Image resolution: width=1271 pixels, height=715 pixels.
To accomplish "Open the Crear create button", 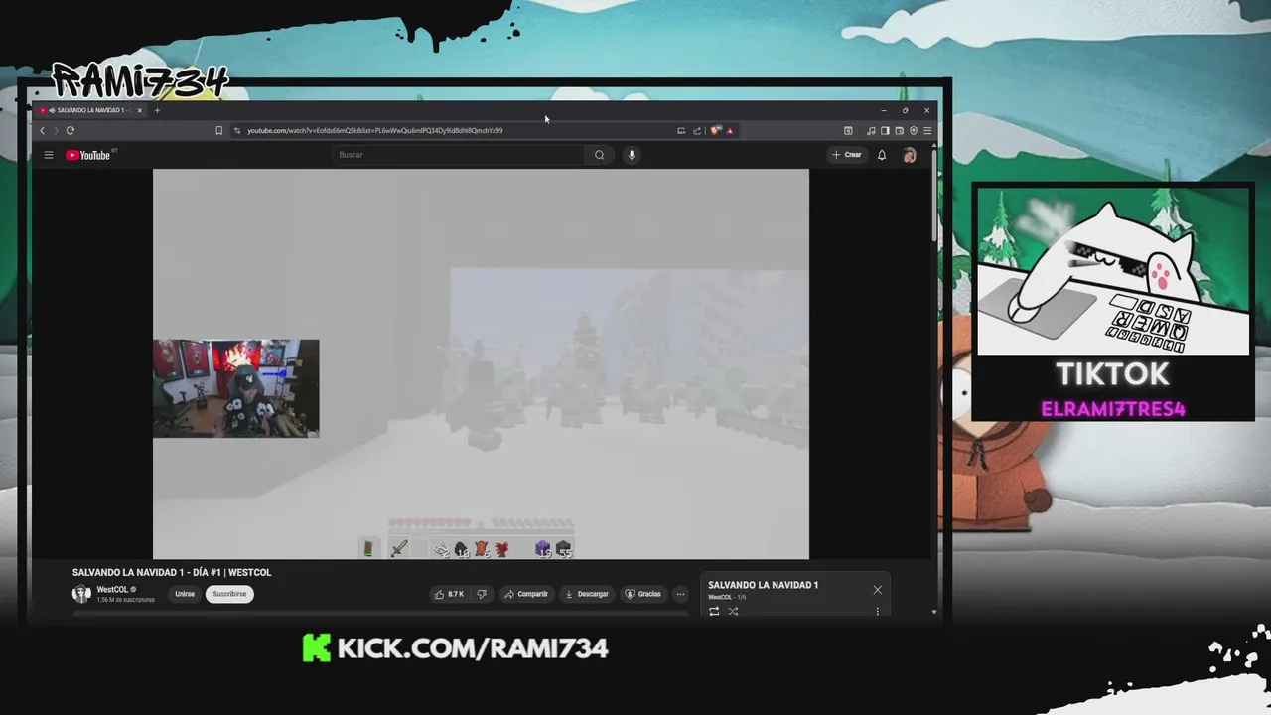I will point(847,155).
